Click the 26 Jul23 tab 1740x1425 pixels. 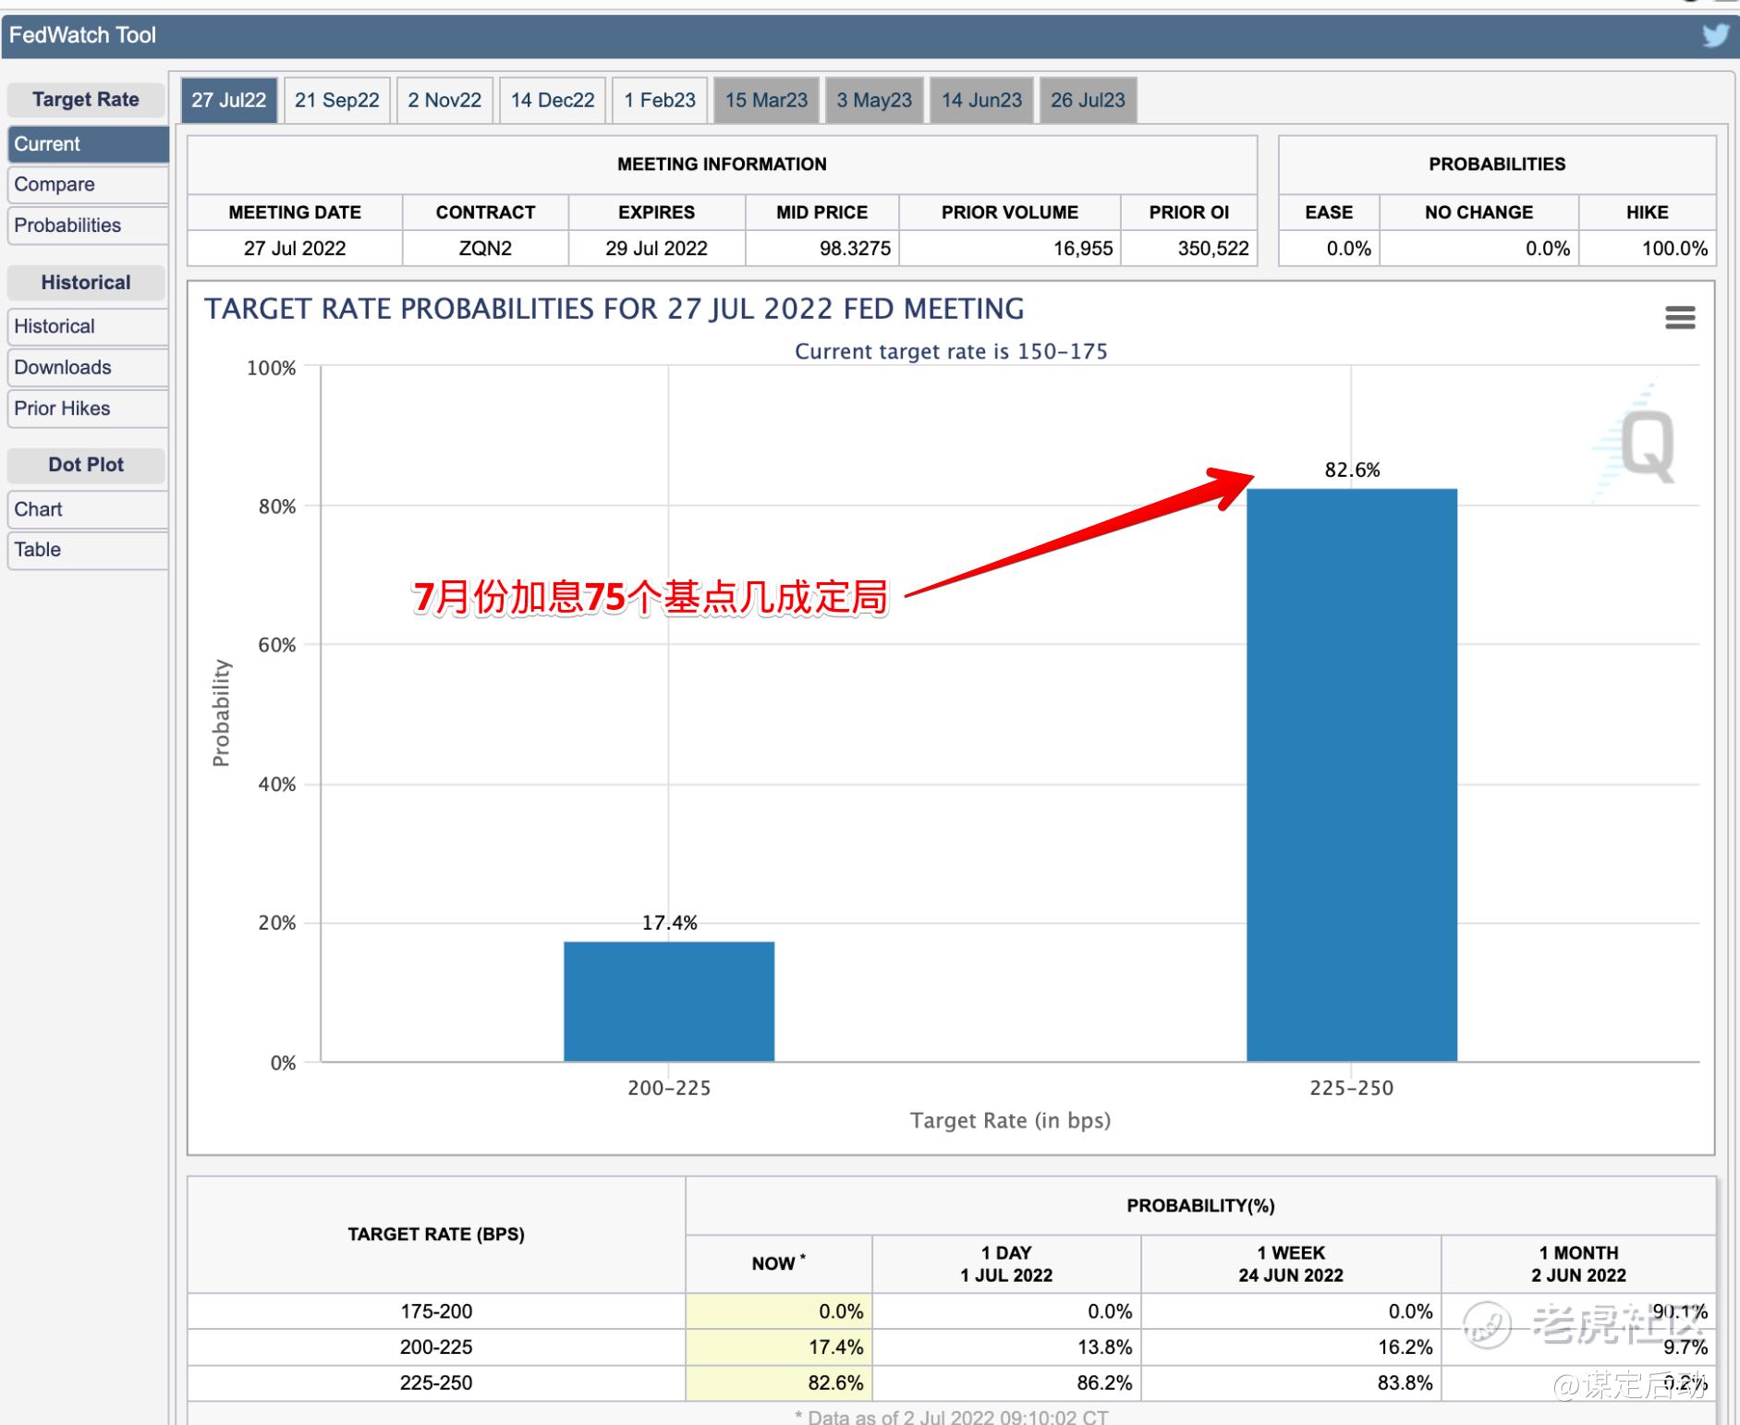(1088, 100)
